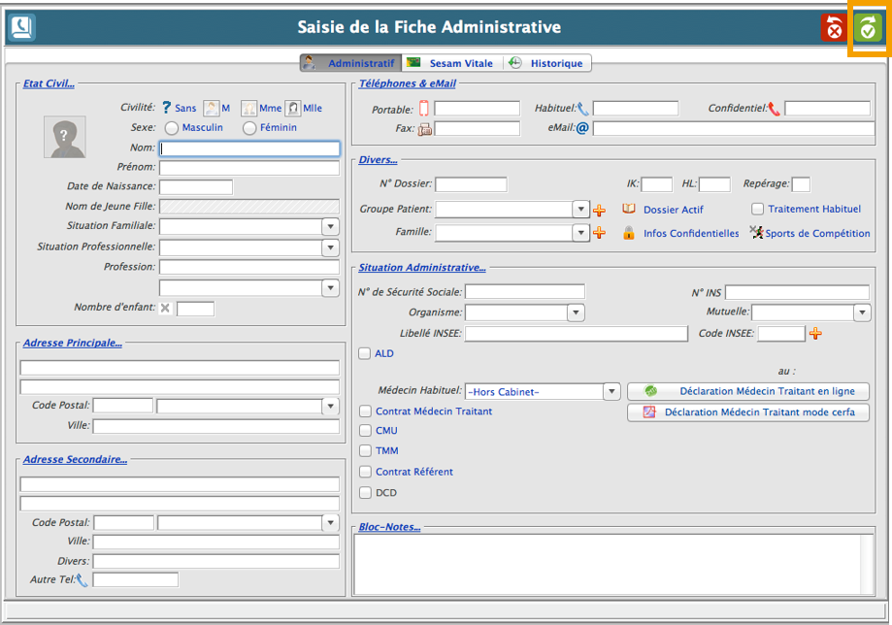Click the Dossier Actif book icon
This screenshot has width=892, height=625.
[x=629, y=209]
